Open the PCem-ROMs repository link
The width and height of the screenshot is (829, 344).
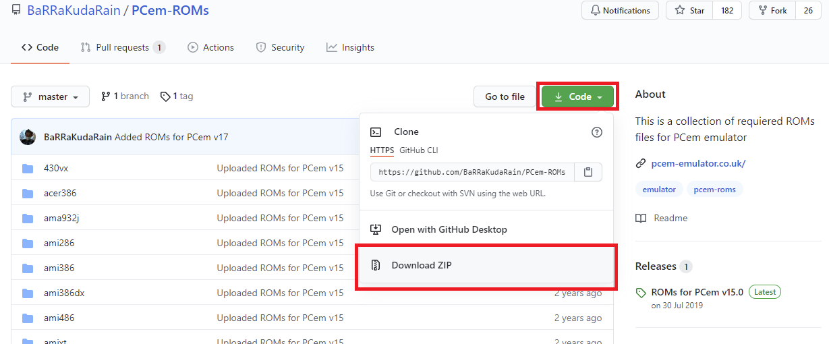coord(170,11)
